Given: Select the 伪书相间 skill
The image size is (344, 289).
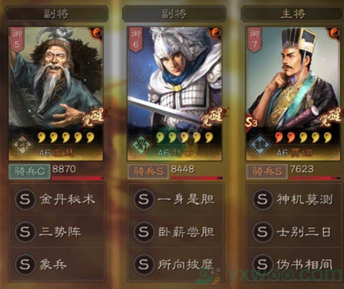Looking at the screenshot, I should tap(294, 264).
